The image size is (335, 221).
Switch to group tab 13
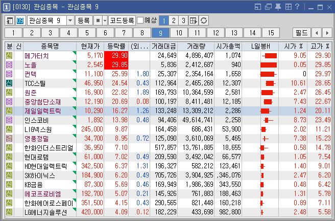click(234, 33)
